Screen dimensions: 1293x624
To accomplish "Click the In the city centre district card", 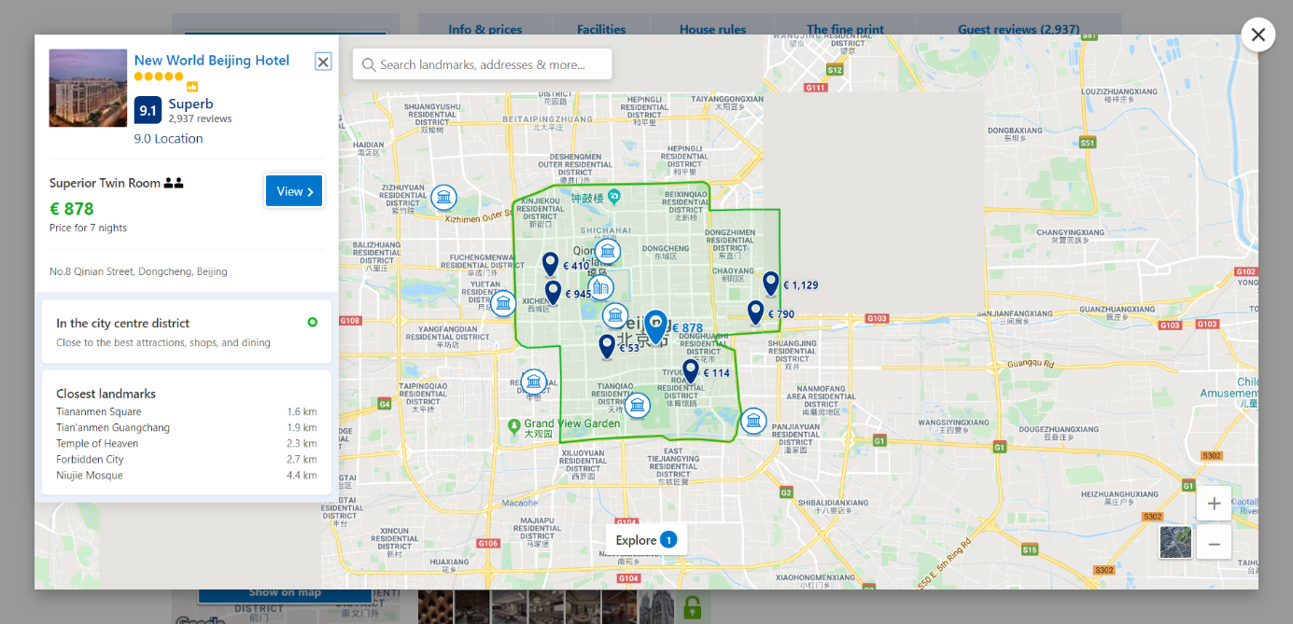I will 187,331.
